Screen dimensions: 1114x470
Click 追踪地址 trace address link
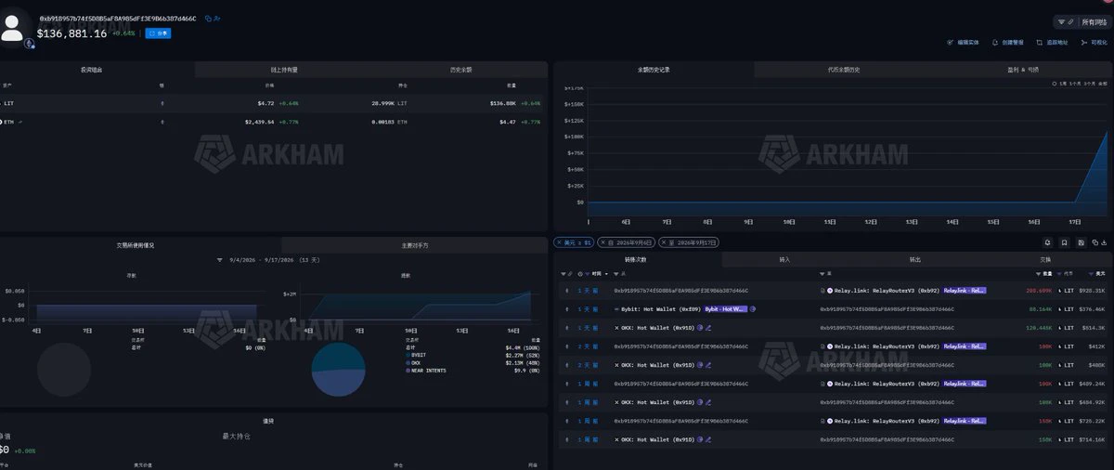click(x=1053, y=43)
